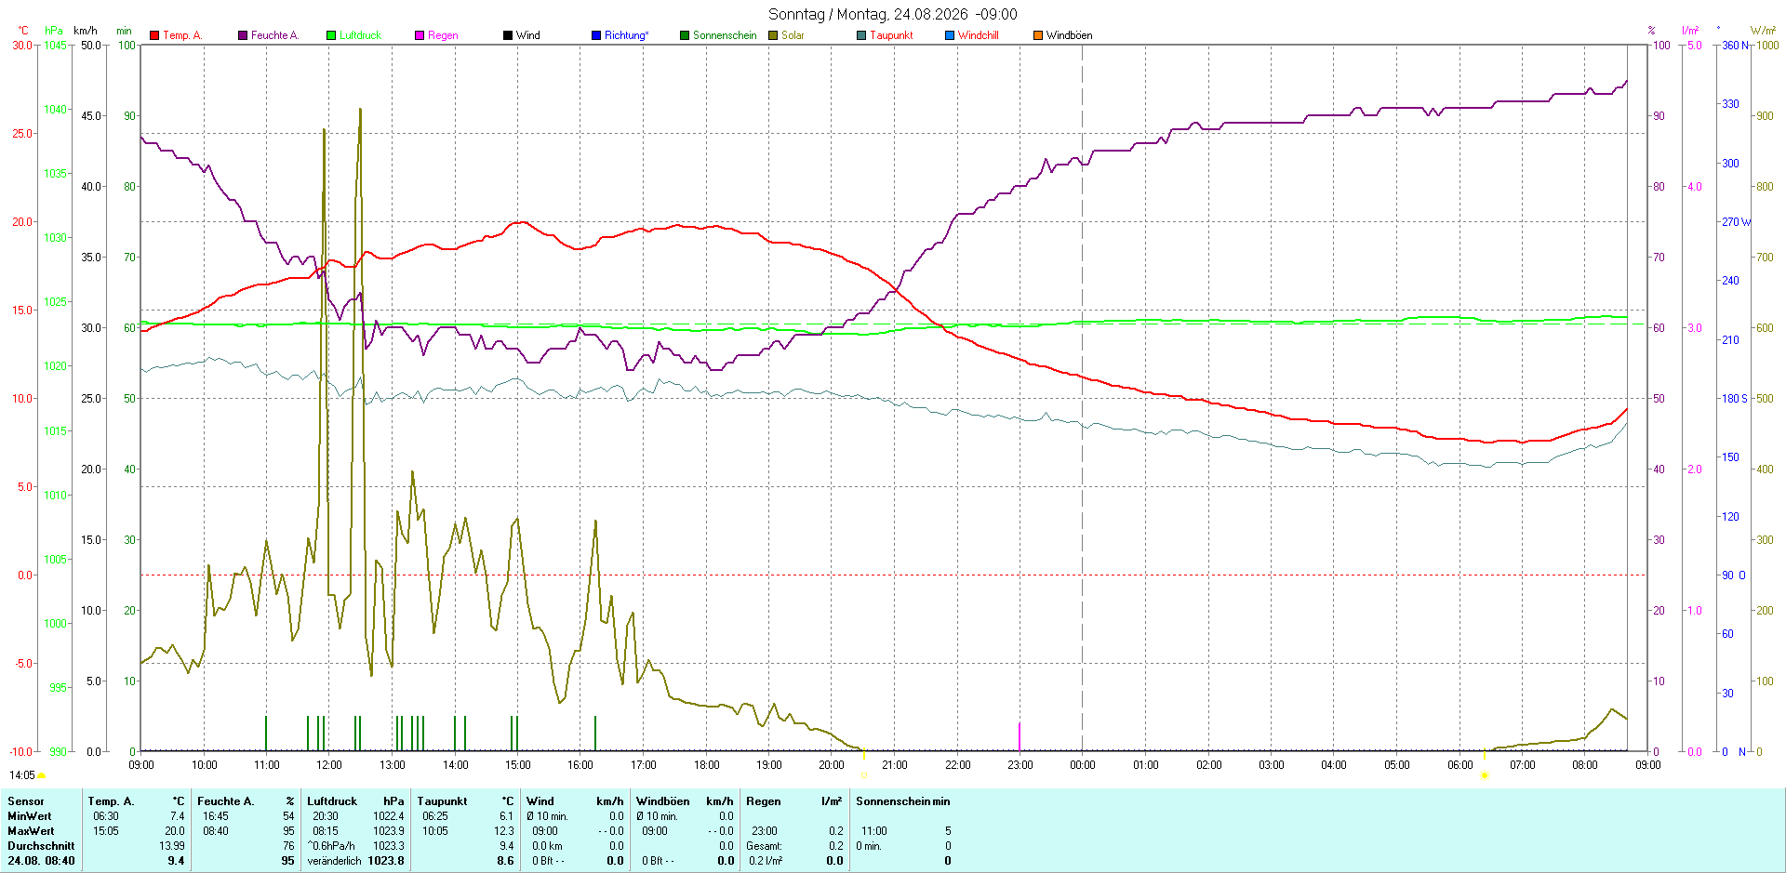The image size is (1786, 873).
Task: Select the 'Solar' legend label
Action: [x=793, y=35]
